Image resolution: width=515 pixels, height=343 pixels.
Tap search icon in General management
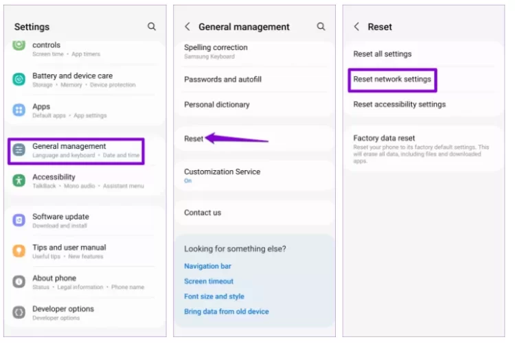321,27
